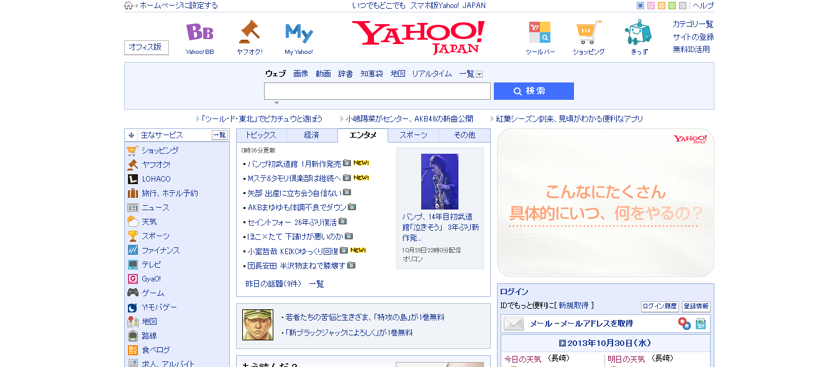Expand the small arrow under search box

pos(276,103)
